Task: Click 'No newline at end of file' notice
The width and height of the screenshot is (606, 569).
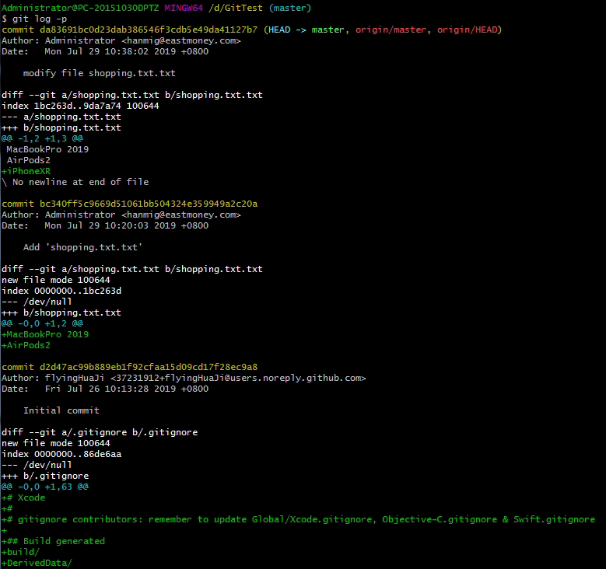Action: tap(80, 182)
